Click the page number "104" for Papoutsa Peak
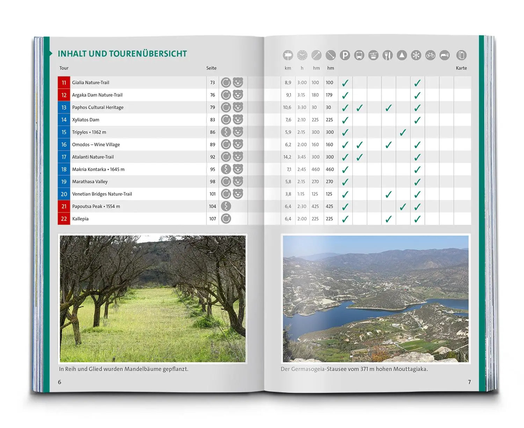Viewport: 524px width, 428px height. (212, 206)
